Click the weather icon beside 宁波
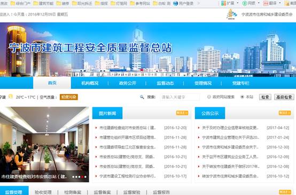 (11, 96)
